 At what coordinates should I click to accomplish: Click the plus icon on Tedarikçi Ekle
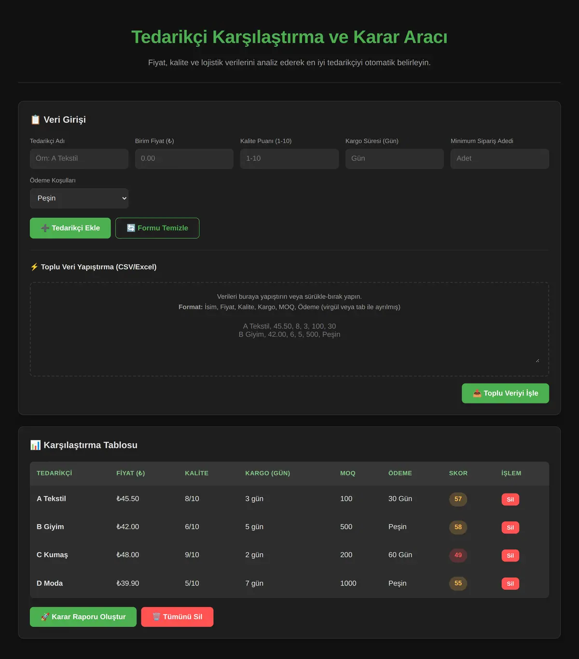point(45,228)
